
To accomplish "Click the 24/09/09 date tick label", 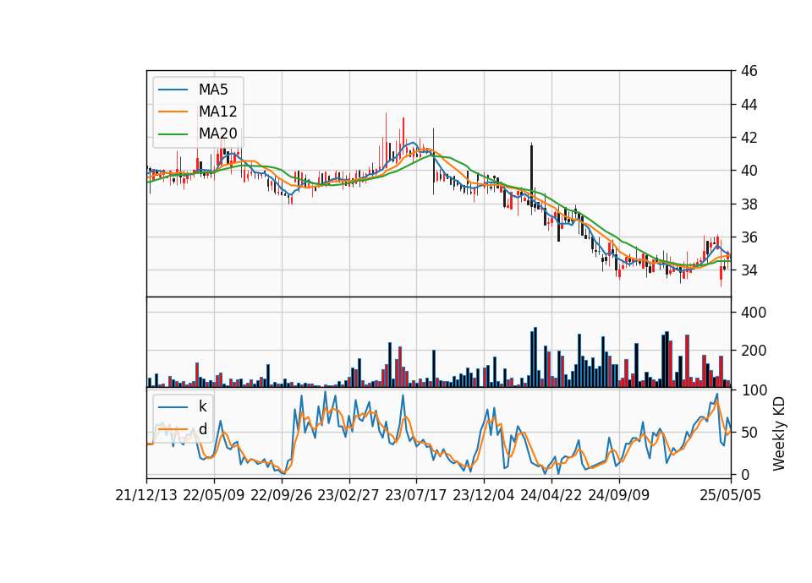I will tap(619, 495).
